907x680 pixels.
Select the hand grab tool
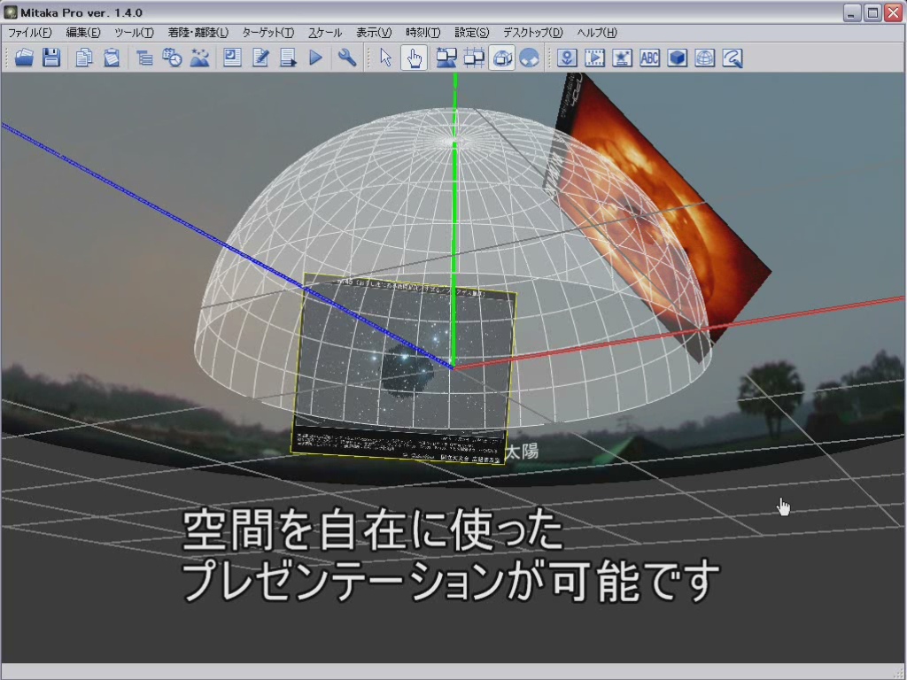coord(415,58)
